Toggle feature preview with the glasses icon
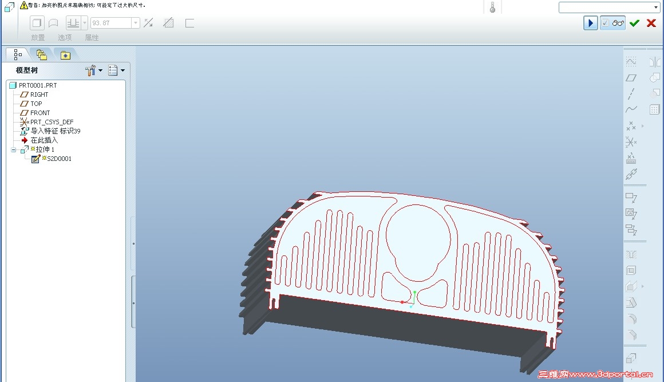 pos(618,23)
